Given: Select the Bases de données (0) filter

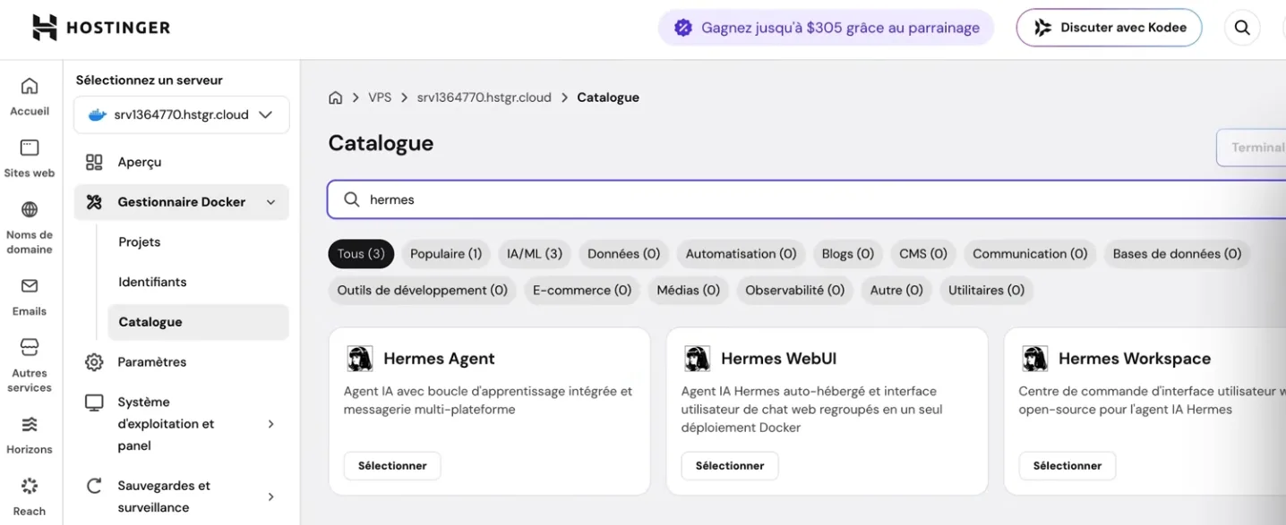Looking at the screenshot, I should 1178,254.
